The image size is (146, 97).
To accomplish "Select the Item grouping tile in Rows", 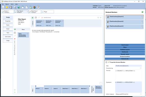I will pos(23,35).
